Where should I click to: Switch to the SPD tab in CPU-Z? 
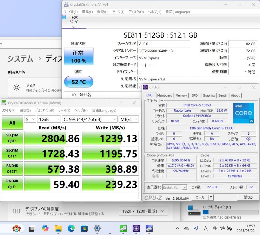point(195,95)
